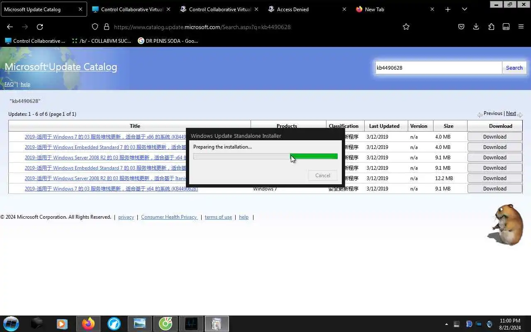This screenshot has height=332, width=531.
Task: Open the FAQ link
Action: (9, 84)
